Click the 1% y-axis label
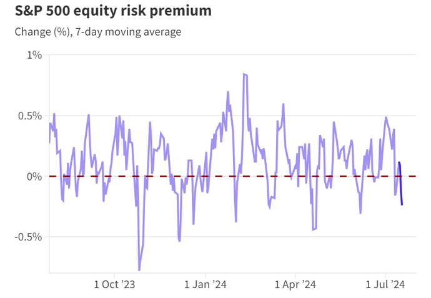 34,55
